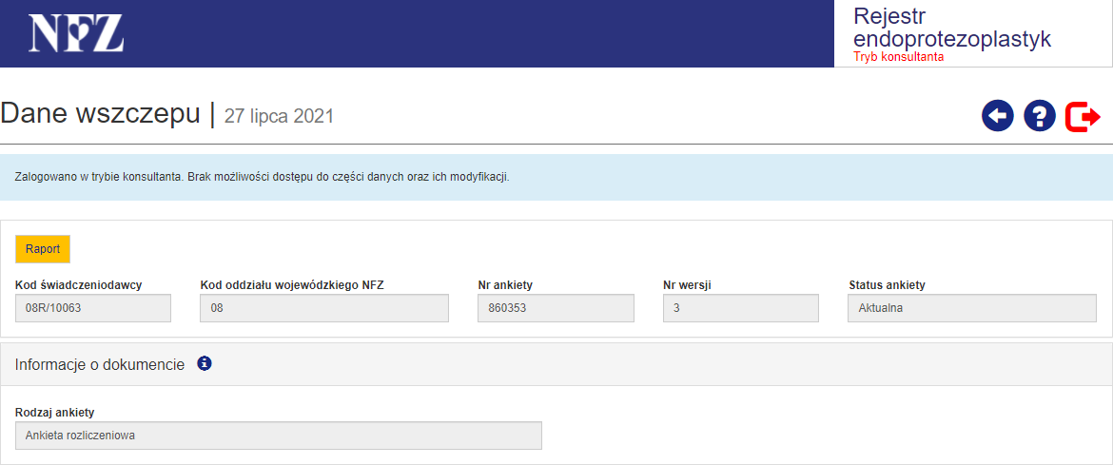Click the Nr ankiety field showing 860353
This screenshot has width=1113, height=465.
coord(556,308)
